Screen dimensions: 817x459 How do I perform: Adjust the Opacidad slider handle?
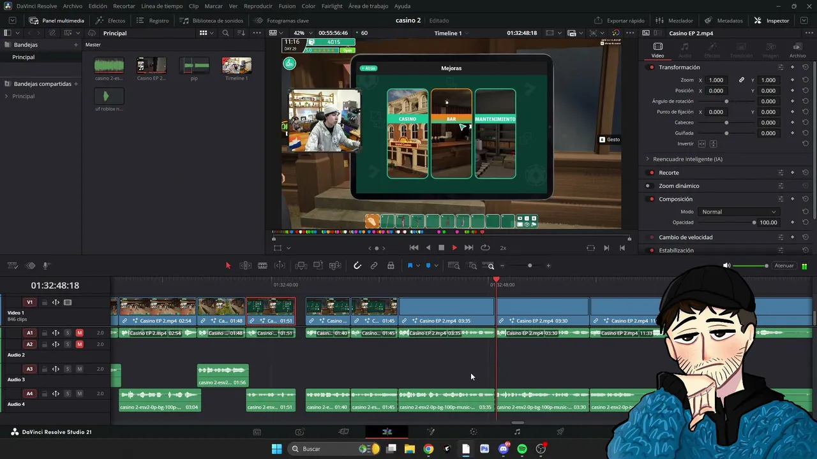pos(754,222)
